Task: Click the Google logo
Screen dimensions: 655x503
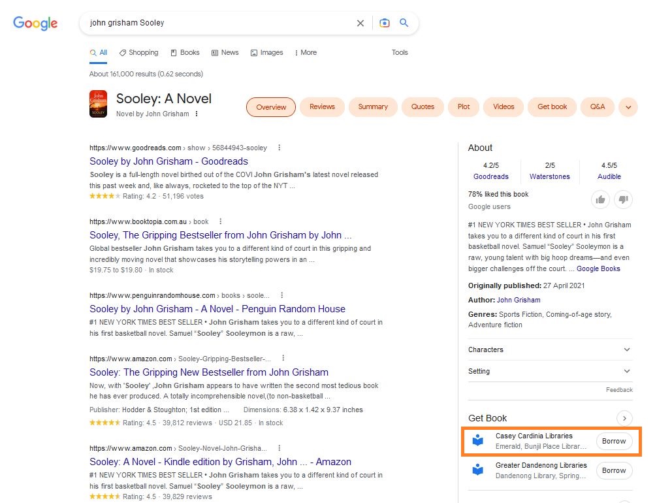Action: [x=35, y=24]
